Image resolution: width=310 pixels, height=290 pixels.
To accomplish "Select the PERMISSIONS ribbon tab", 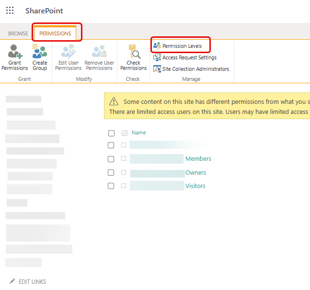I will [55, 33].
